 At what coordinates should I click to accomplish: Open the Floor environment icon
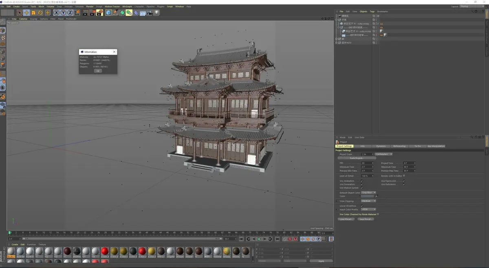pyautogui.click(x=143, y=13)
